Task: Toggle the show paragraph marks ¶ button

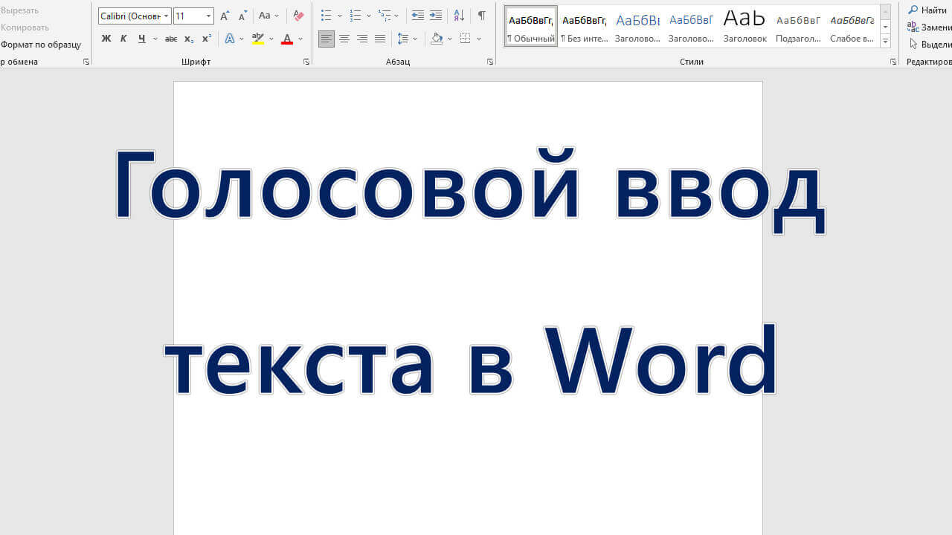Action: pos(482,16)
